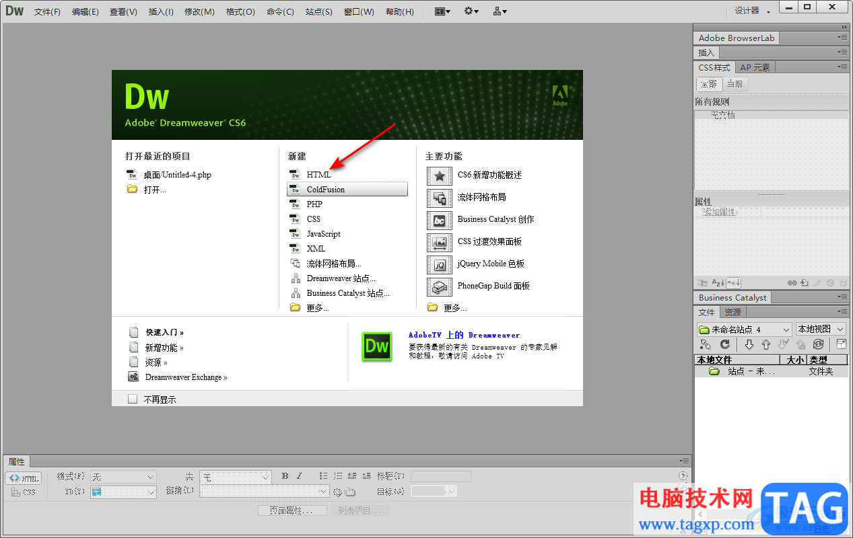Image resolution: width=853 pixels, height=538 pixels.
Task: Click the attach style sheet icon
Action: [793, 283]
